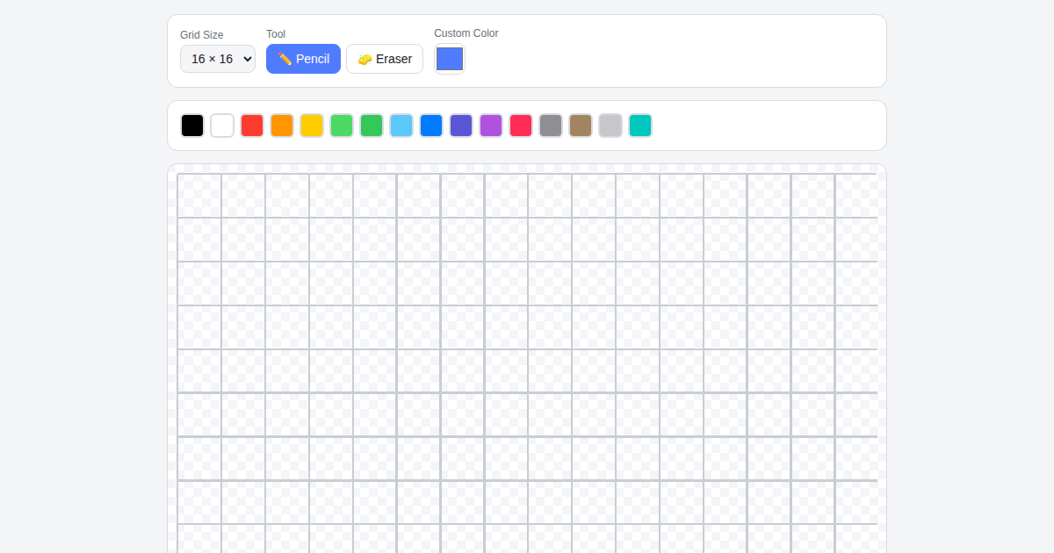Pick the white palette swatch
This screenshot has width=1054, height=553.
click(x=222, y=126)
